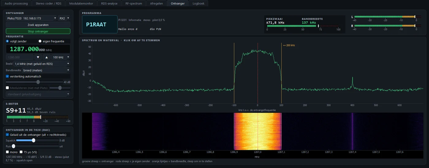Click the Meeluisteren volume slider

(x=60, y=88)
